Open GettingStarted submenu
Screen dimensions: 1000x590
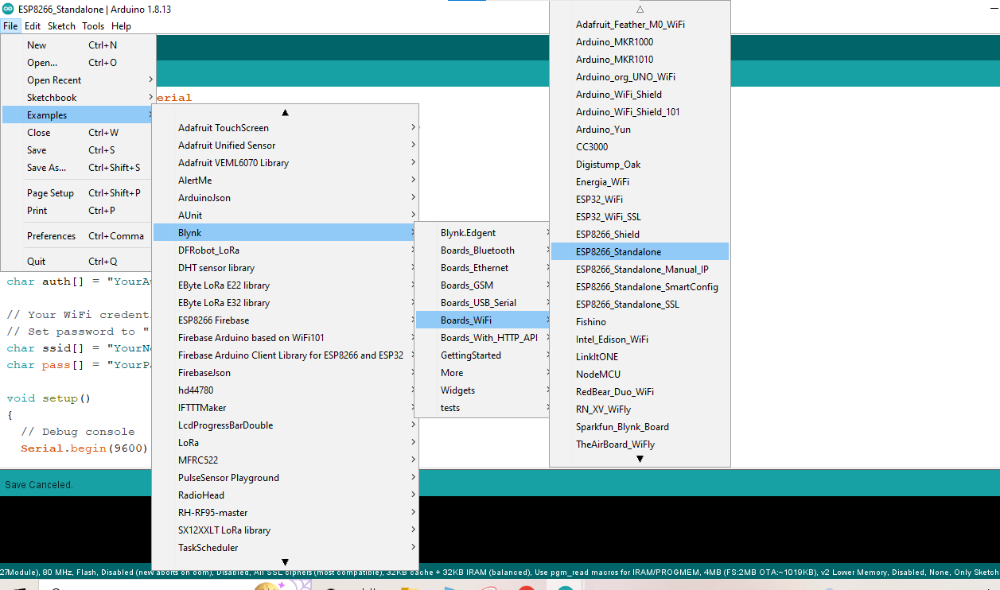coord(483,355)
